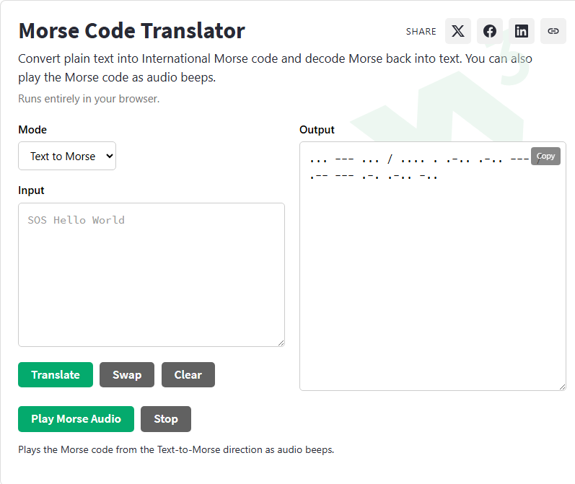Play Morse Audio beeps

[x=76, y=419]
